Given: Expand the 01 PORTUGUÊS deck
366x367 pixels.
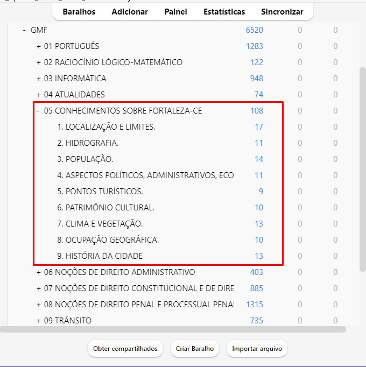Looking at the screenshot, I should pyautogui.click(x=39, y=46).
